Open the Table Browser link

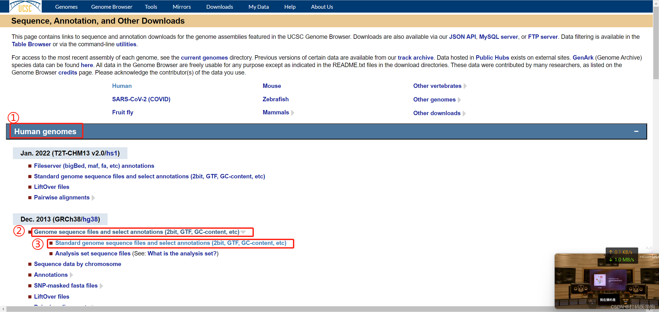pos(31,44)
